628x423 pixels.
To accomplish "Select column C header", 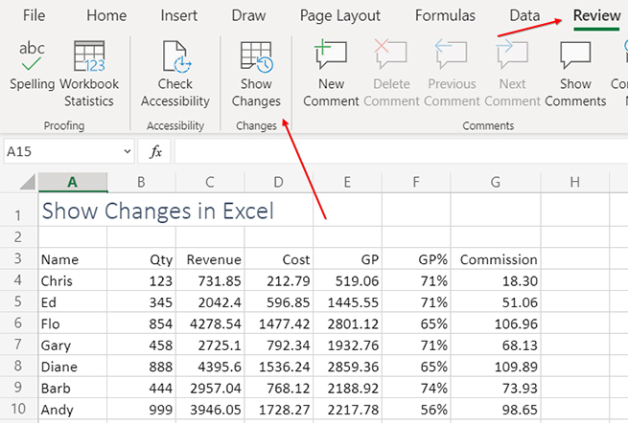I will pos(210,183).
